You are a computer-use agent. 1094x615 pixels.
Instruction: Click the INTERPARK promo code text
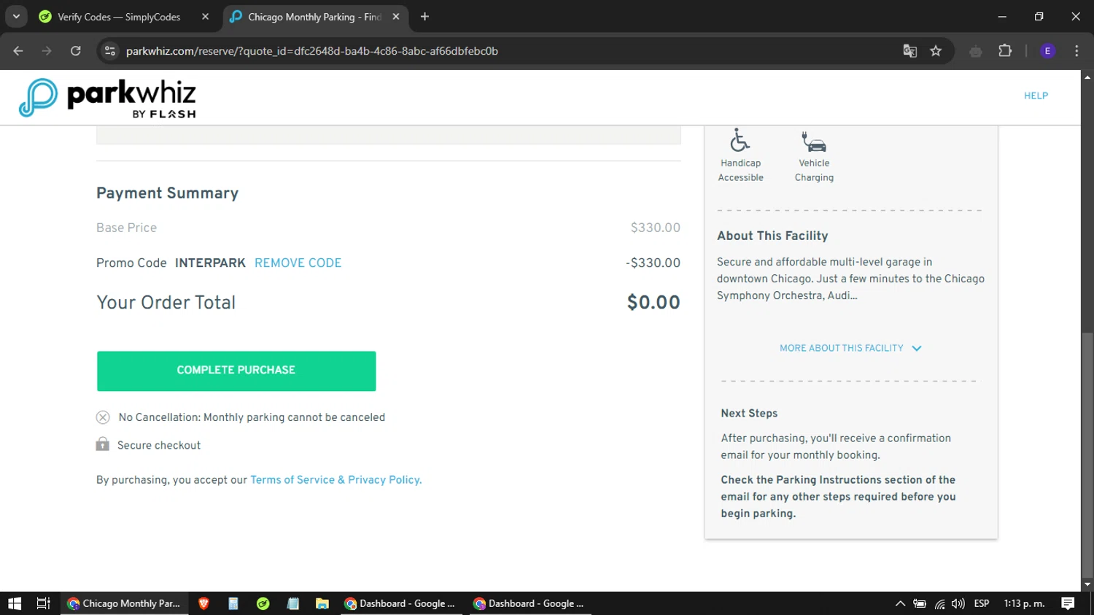point(210,263)
